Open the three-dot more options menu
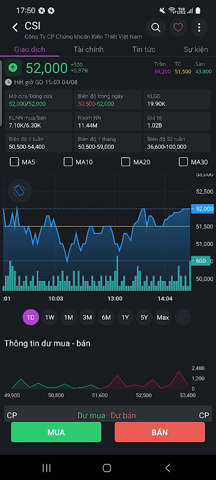This screenshot has height=480, width=216. 199,28
